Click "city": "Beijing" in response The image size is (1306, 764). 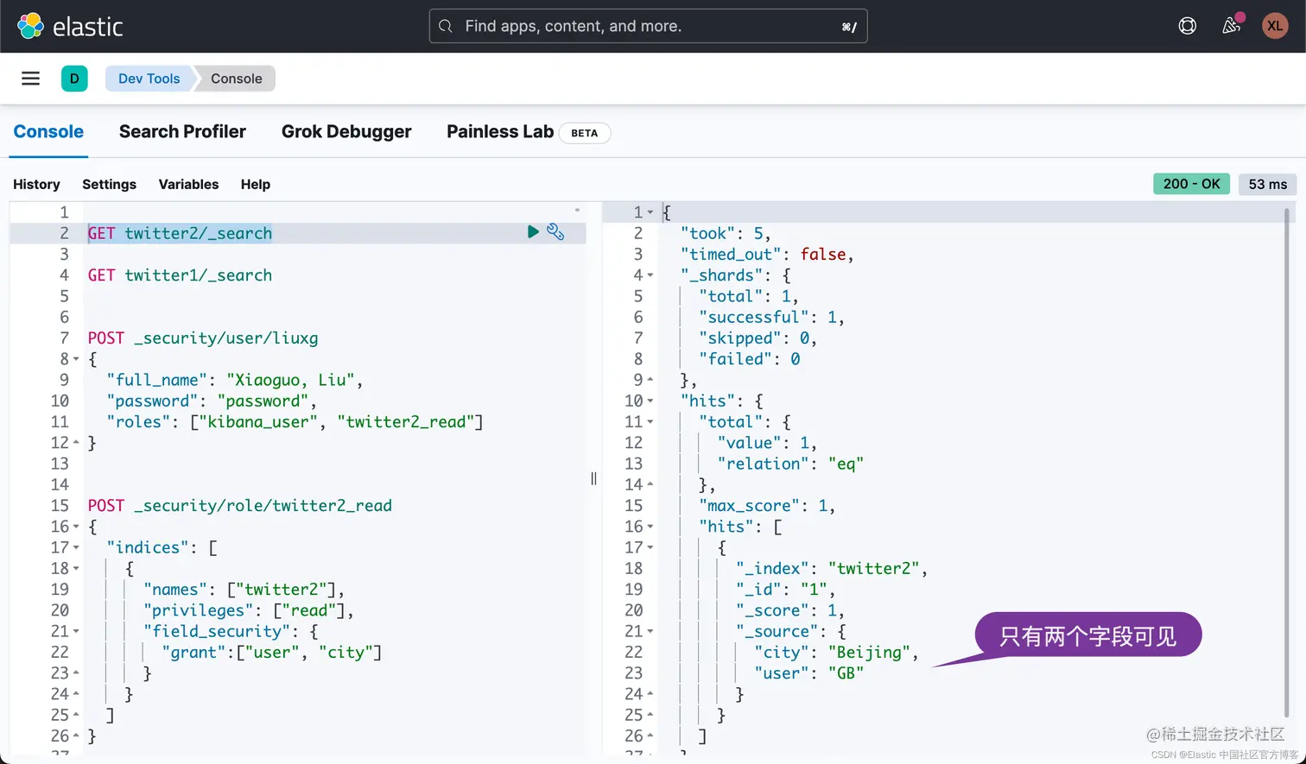pyautogui.click(x=836, y=653)
